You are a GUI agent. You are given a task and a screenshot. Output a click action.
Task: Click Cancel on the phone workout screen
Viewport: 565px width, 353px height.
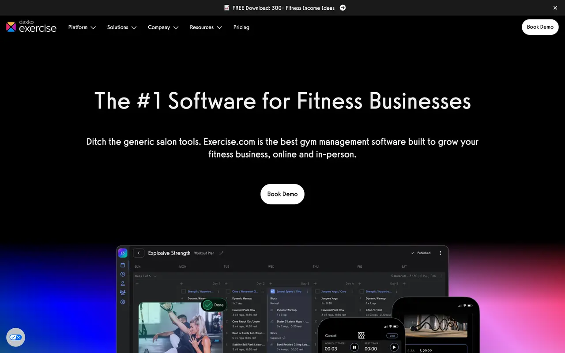click(x=331, y=336)
